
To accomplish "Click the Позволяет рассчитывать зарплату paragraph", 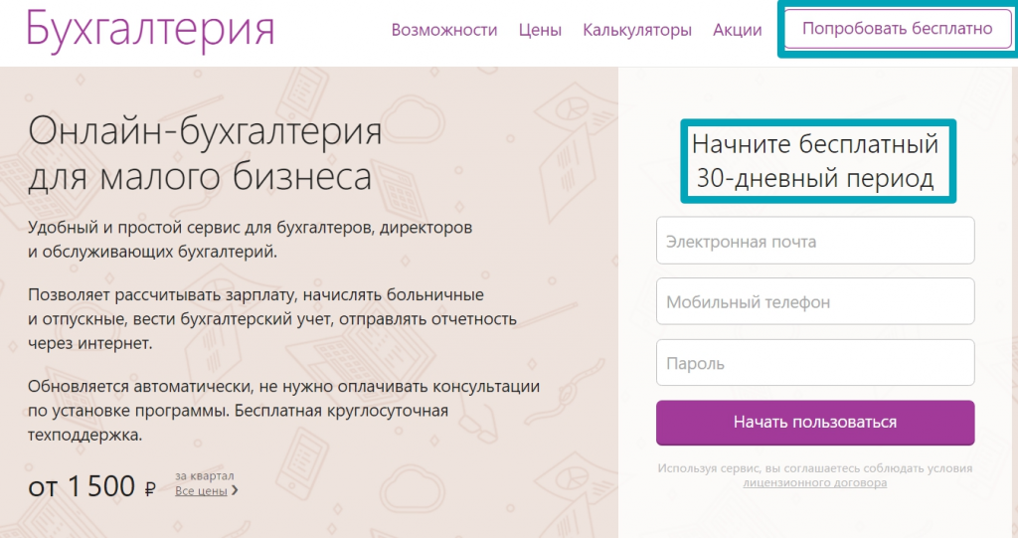I will tap(272, 318).
